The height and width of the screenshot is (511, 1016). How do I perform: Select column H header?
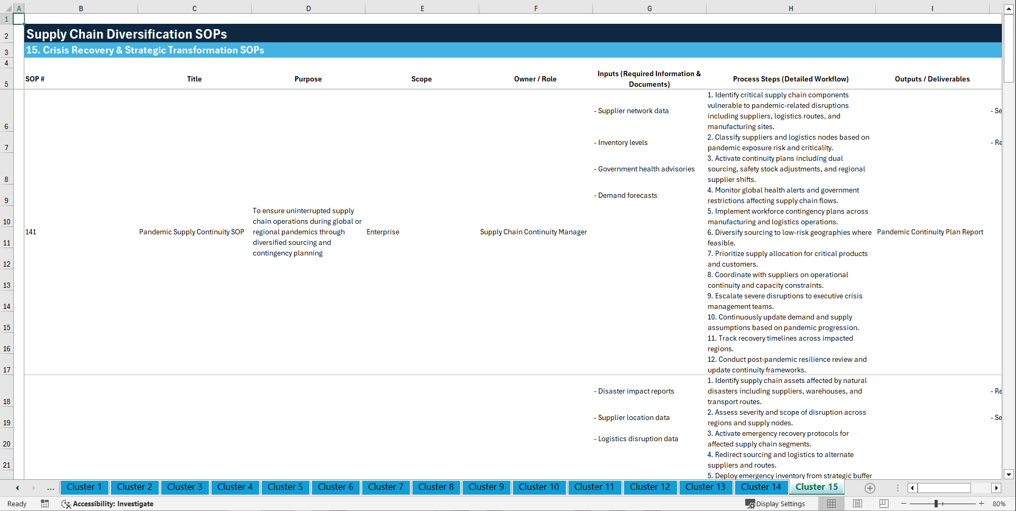791,8
